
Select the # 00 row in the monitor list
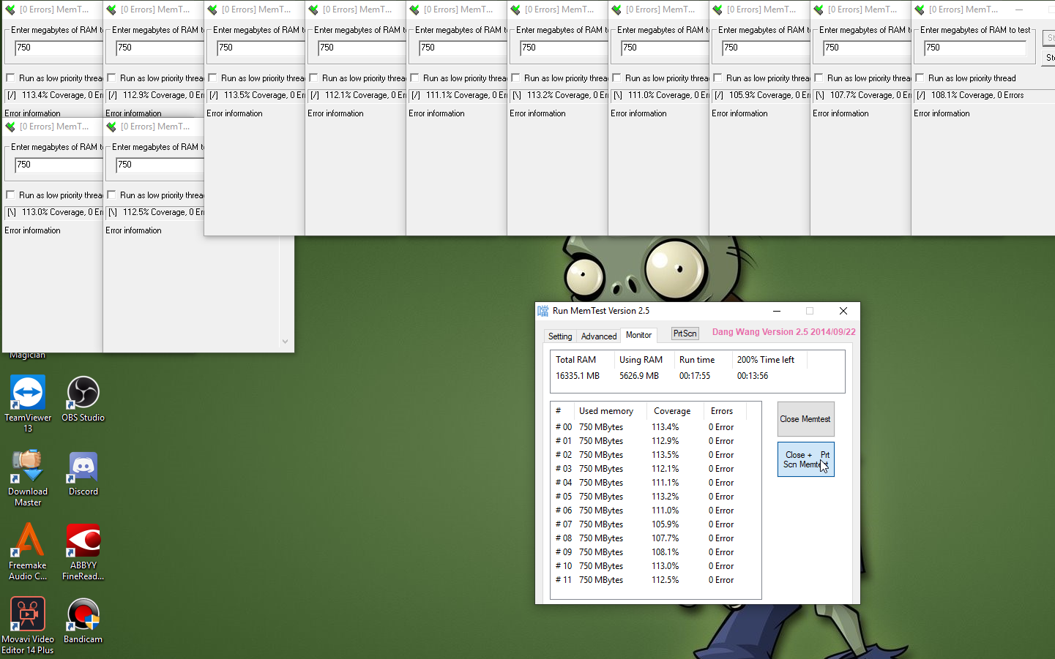655,427
